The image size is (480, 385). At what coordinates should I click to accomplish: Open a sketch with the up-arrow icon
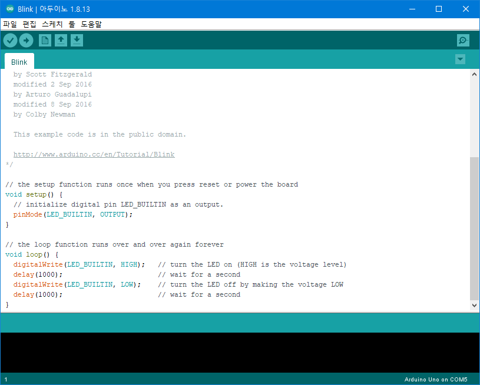point(61,41)
